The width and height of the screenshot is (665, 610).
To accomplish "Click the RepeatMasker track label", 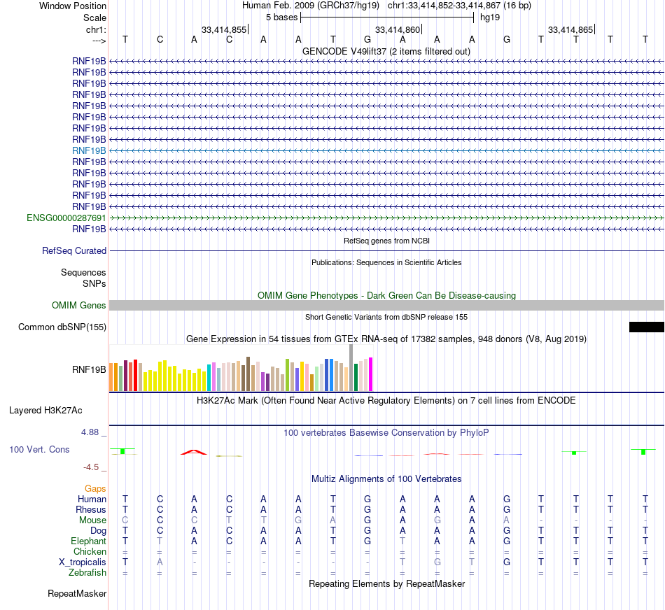I will tap(77, 593).
